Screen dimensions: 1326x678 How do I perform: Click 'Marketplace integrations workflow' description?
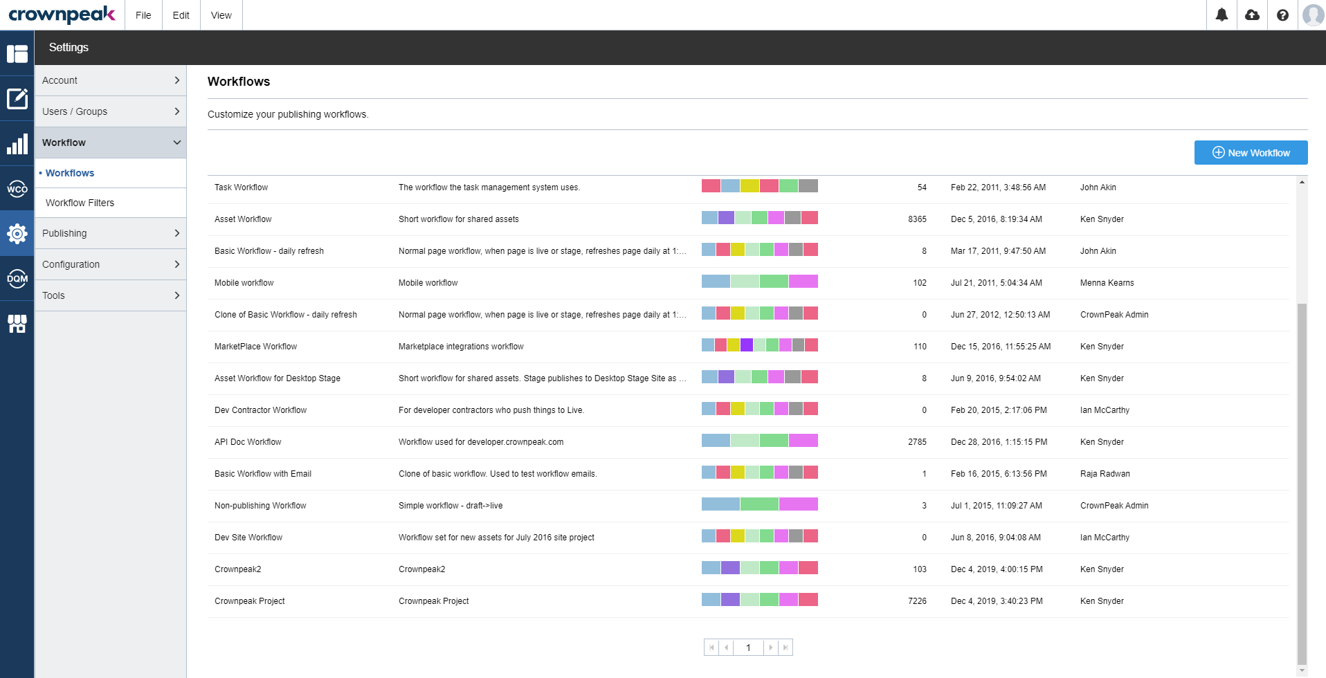point(461,347)
